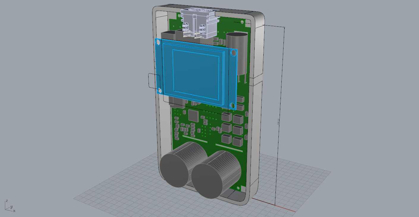
Task: Pick the display's bottom-left mounting hole
Action: click(x=159, y=91)
